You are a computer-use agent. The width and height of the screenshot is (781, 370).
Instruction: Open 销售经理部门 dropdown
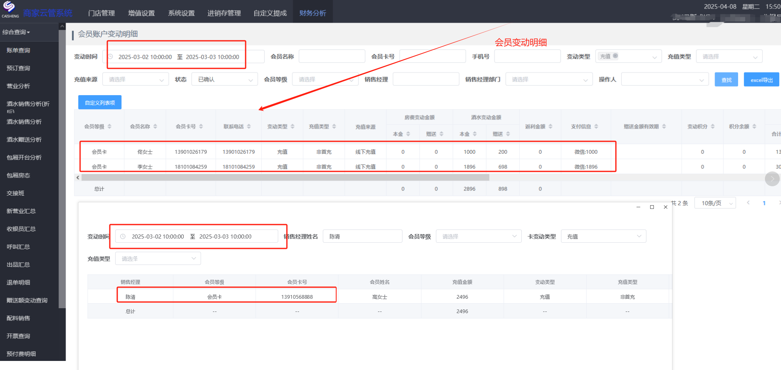point(549,79)
